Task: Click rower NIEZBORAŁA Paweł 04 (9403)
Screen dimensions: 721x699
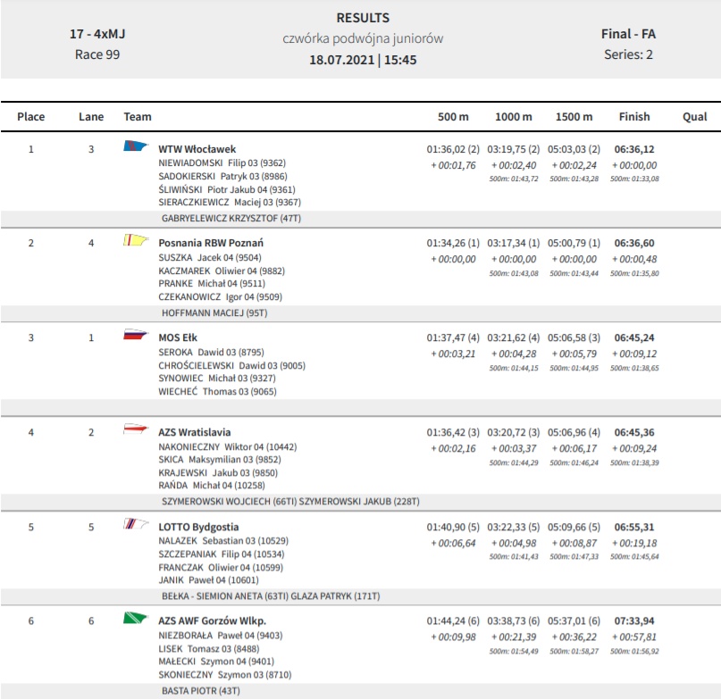Action: 221,636
